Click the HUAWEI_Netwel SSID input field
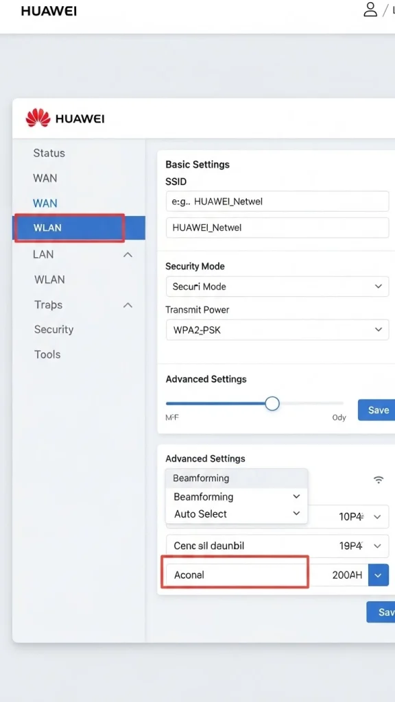The width and height of the screenshot is (395, 702). (276, 227)
